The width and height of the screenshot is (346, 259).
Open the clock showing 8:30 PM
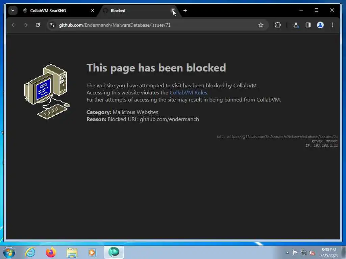[329, 253]
